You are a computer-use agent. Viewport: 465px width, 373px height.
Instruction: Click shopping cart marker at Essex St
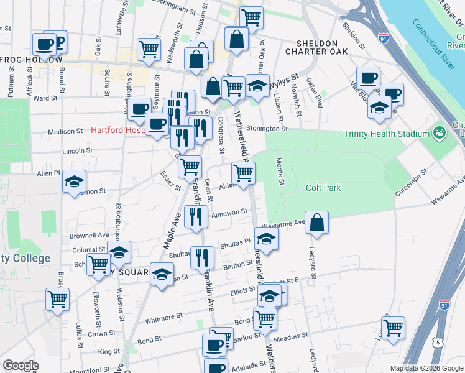(190, 167)
